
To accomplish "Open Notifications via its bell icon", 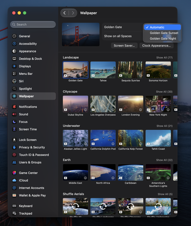I will coord(14,107).
